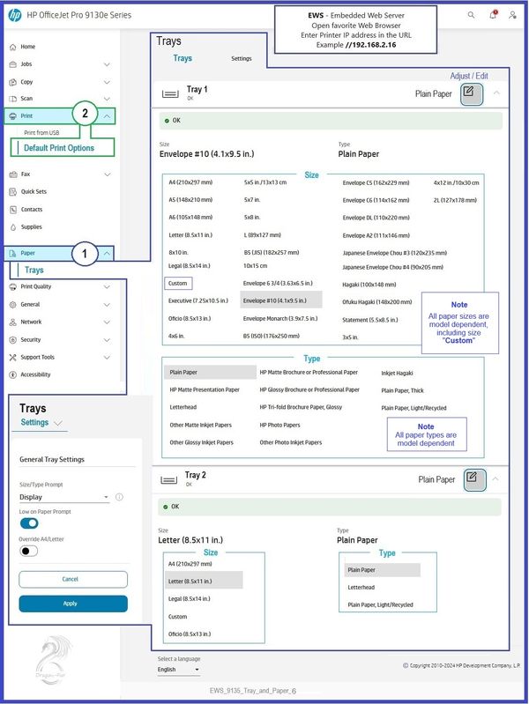Click the Quick Sets icon
The width and height of the screenshot is (529, 704).
click(12, 192)
